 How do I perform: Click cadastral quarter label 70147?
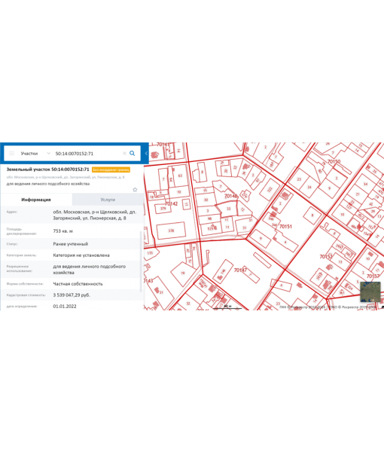[240, 270]
